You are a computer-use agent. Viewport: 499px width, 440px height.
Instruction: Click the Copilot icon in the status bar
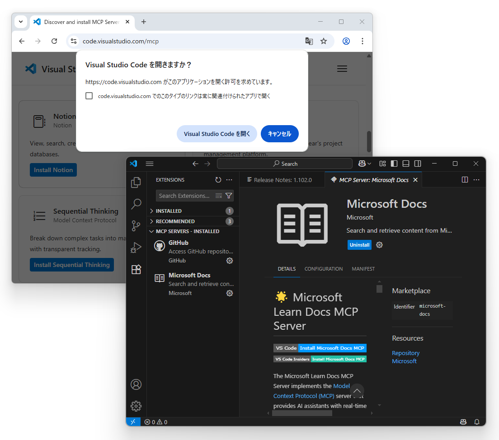(x=463, y=421)
